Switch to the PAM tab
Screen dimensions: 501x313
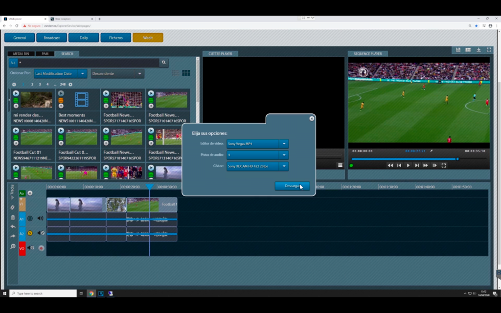[x=45, y=54]
